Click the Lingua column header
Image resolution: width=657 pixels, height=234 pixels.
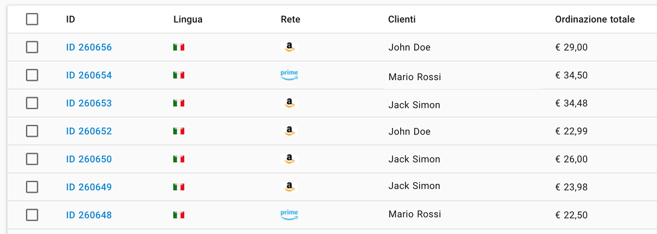[x=188, y=19]
